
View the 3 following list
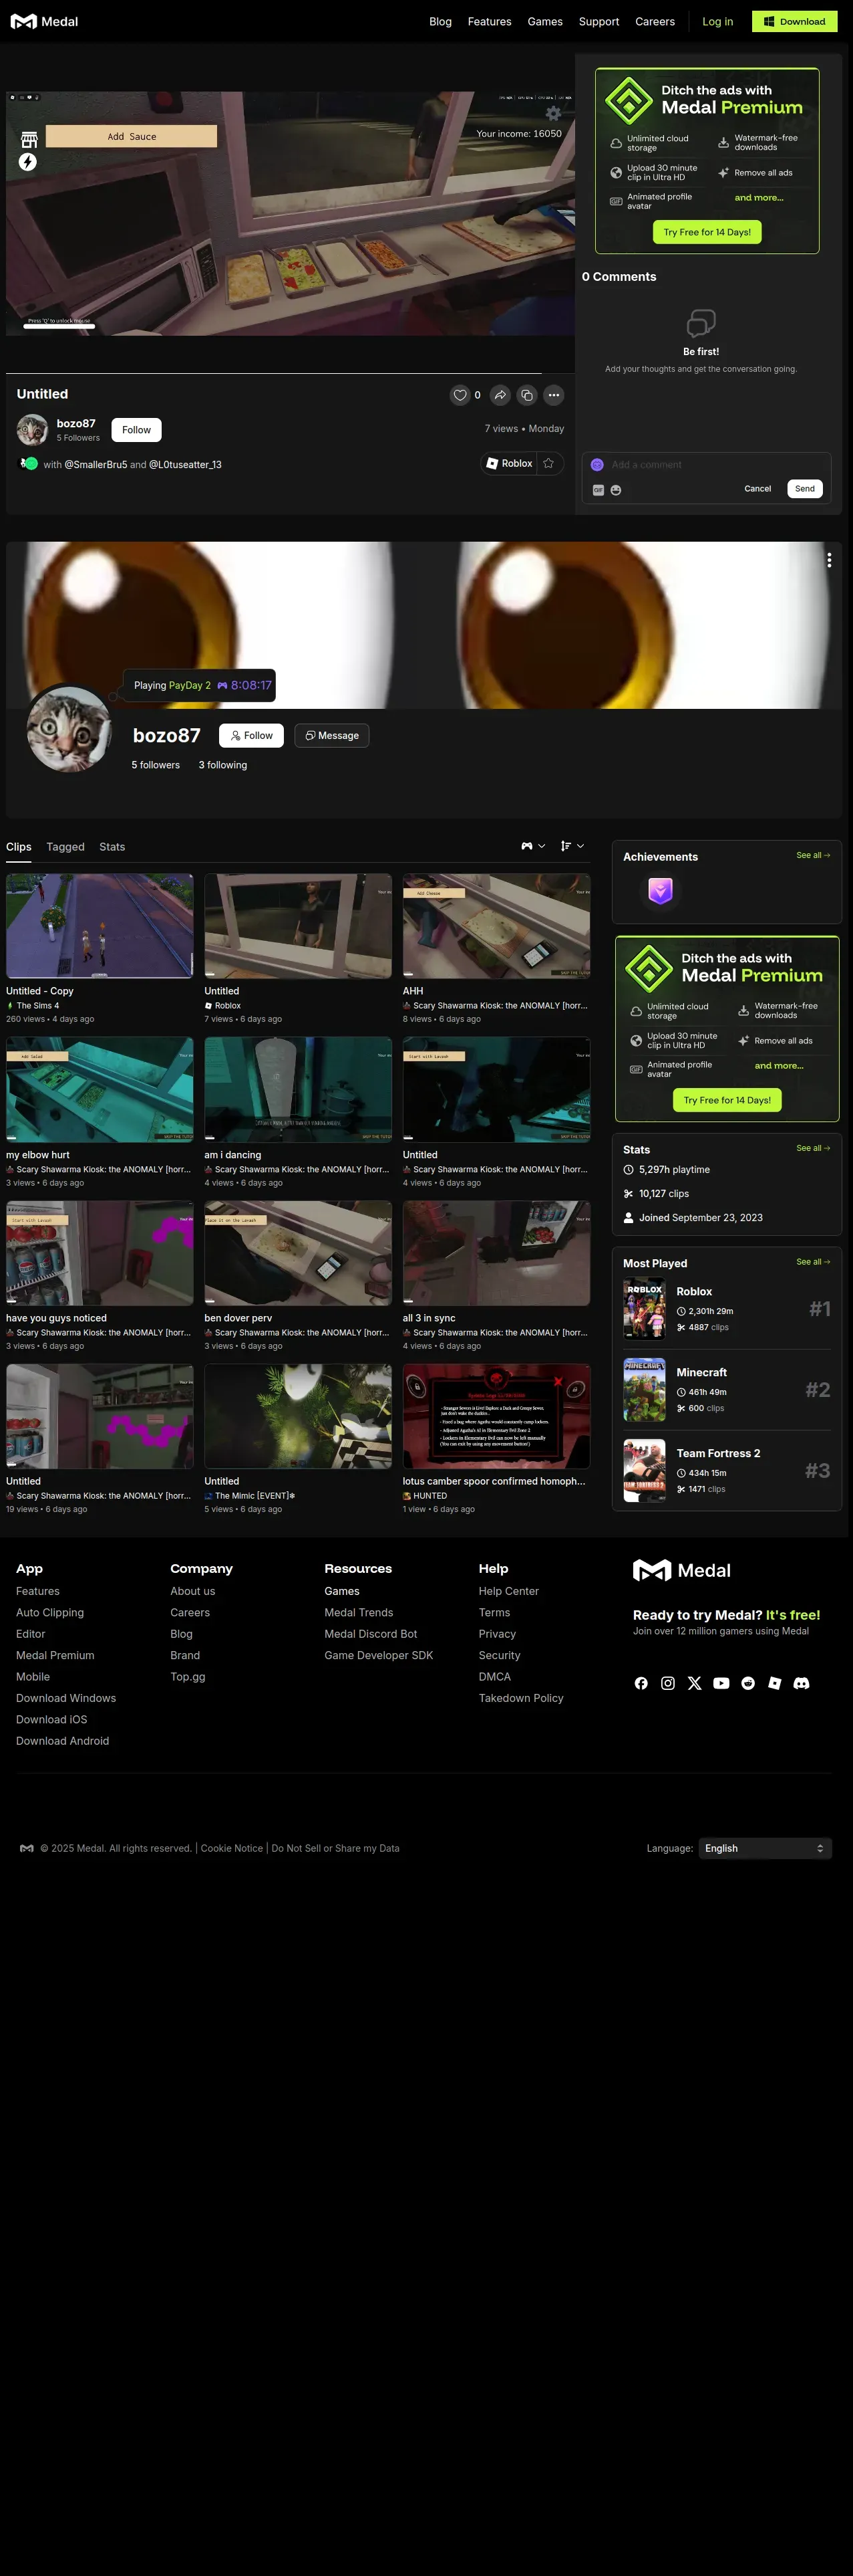222,765
